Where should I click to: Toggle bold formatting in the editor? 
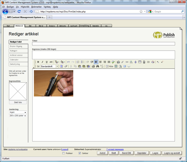pyautogui.click(x=38, y=62)
